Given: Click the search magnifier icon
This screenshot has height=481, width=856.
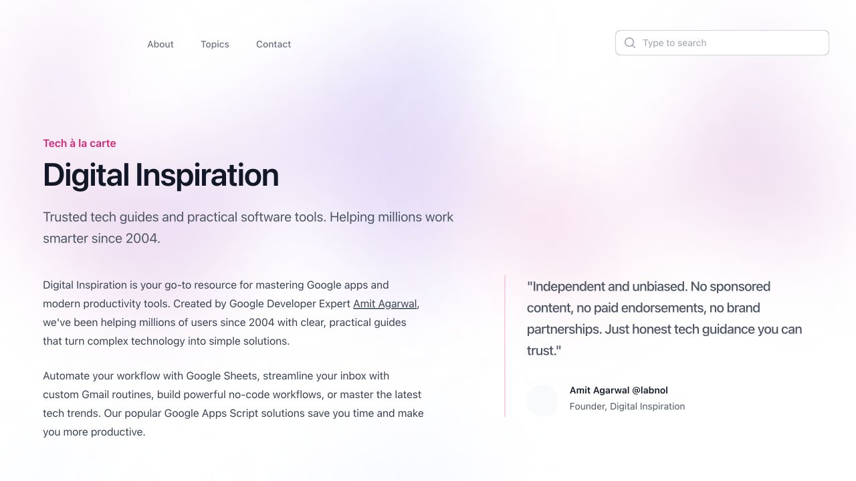Looking at the screenshot, I should pyautogui.click(x=630, y=43).
